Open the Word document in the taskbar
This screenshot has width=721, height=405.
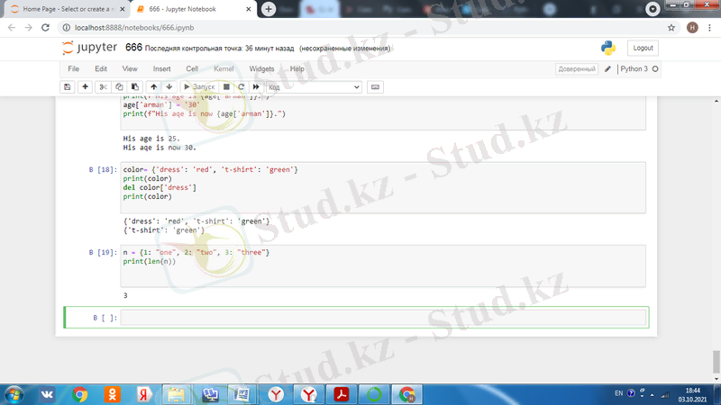click(242, 394)
